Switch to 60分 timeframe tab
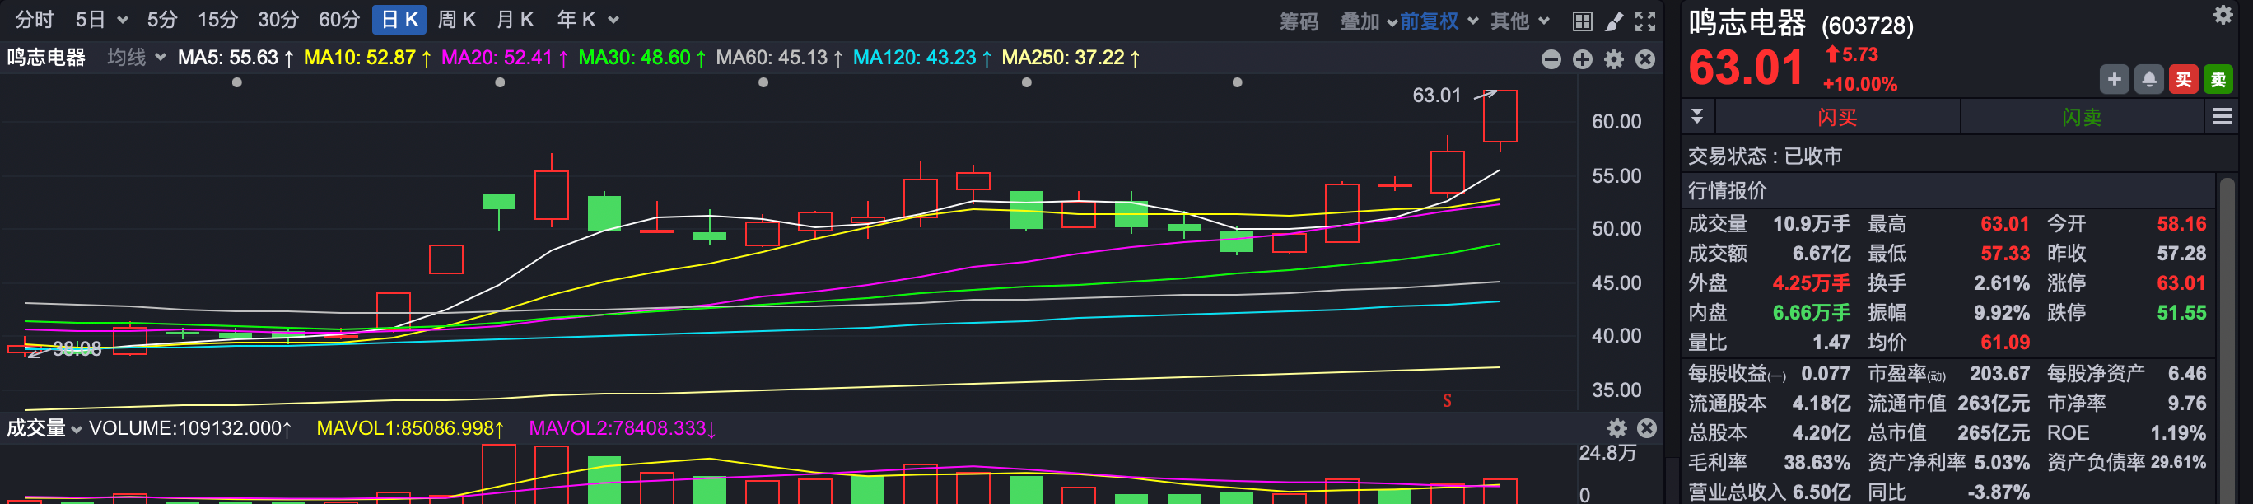Viewport: 2253px width, 504px height. point(339,19)
